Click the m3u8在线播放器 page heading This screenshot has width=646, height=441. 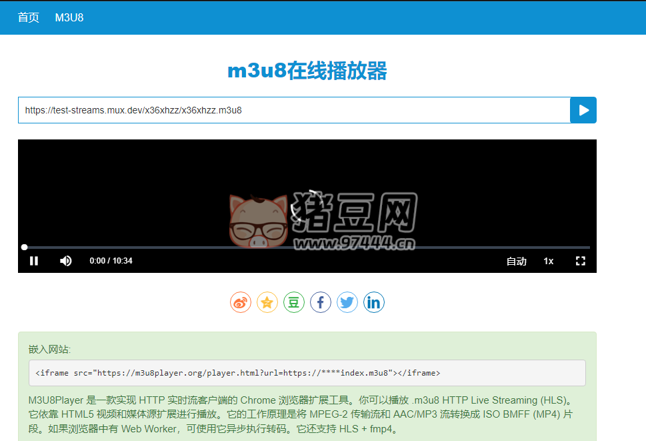tap(323, 69)
